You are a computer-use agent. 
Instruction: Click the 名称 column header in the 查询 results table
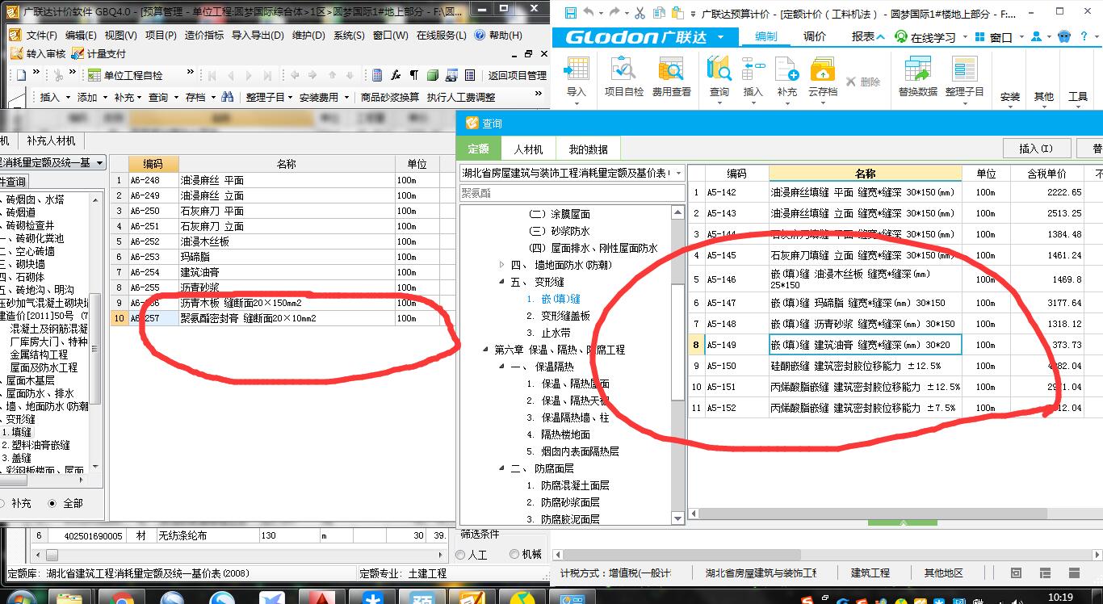[865, 174]
